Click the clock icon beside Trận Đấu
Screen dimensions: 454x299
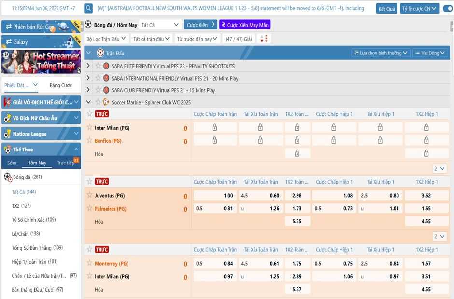click(100, 53)
